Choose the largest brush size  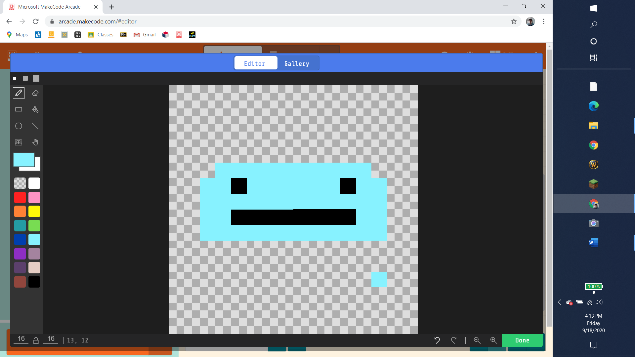point(36,78)
